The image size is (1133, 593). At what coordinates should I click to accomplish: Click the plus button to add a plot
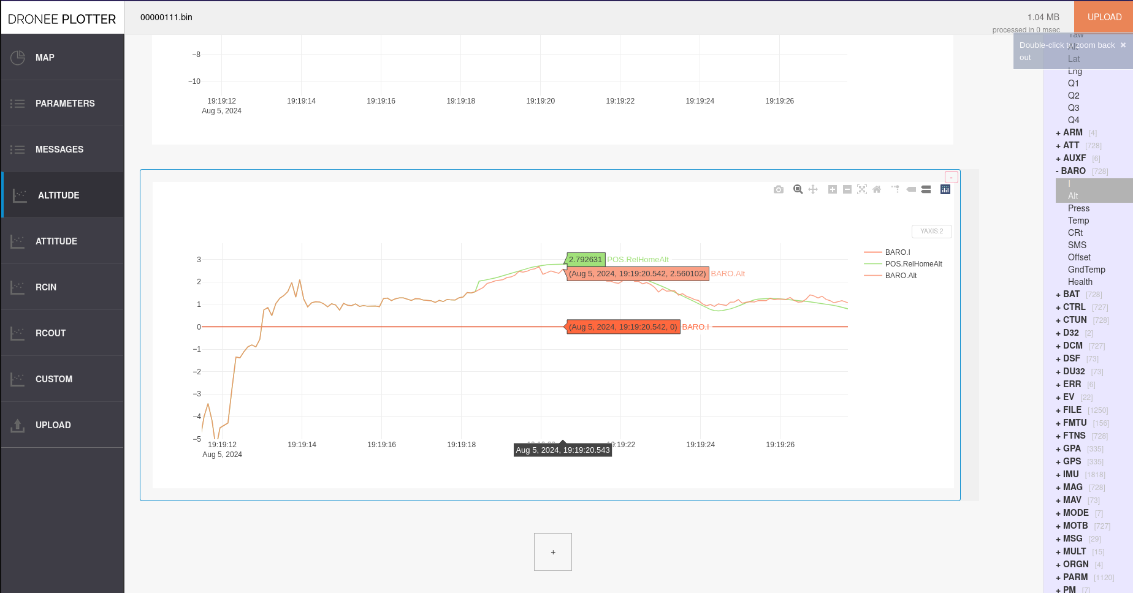(x=552, y=551)
